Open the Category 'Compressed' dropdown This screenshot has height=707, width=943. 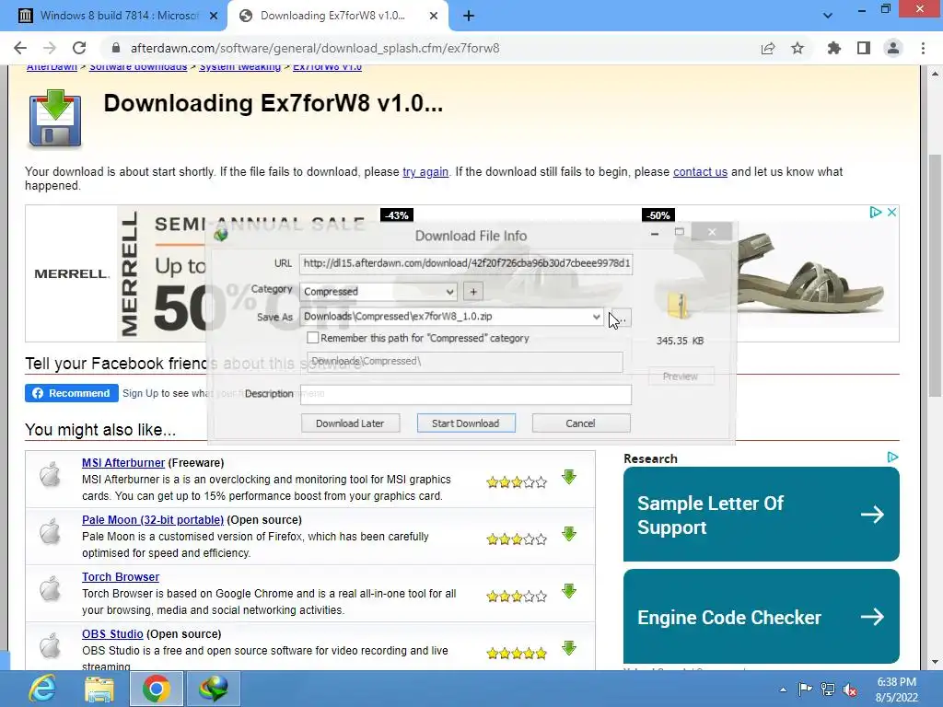tap(378, 292)
